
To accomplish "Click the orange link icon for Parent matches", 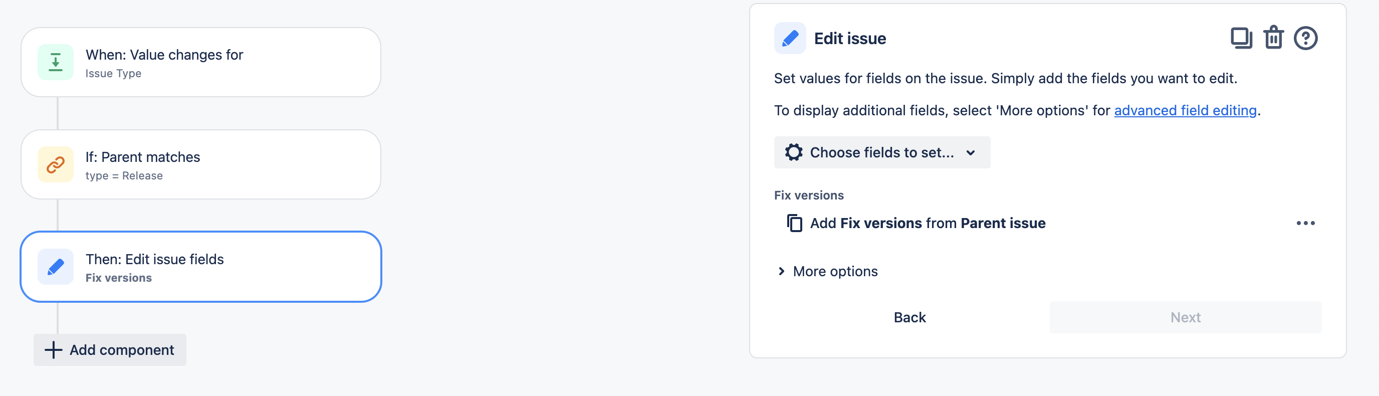I will (56, 164).
